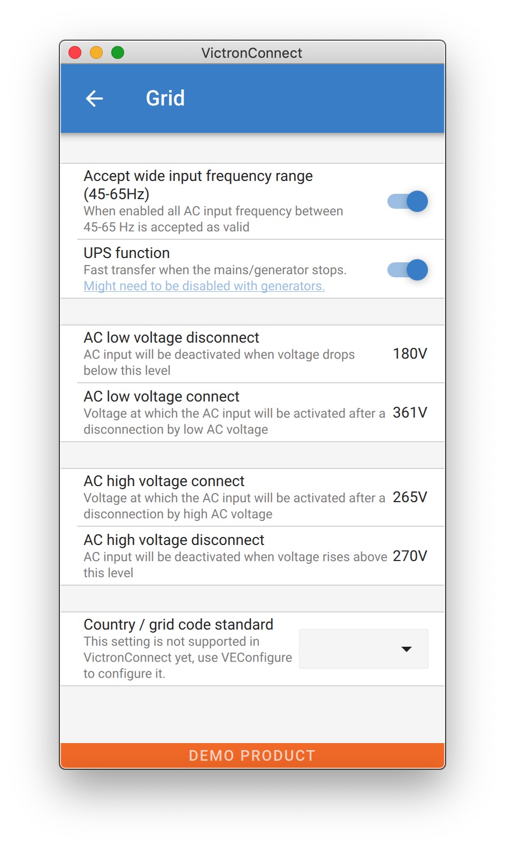Click the back arrow icon
The image size is (505, 848).
[95, 99]
